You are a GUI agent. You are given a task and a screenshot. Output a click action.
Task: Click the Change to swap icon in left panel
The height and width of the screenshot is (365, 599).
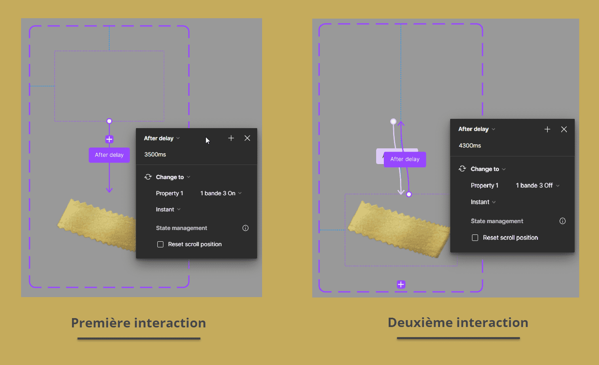click(148, 177)
